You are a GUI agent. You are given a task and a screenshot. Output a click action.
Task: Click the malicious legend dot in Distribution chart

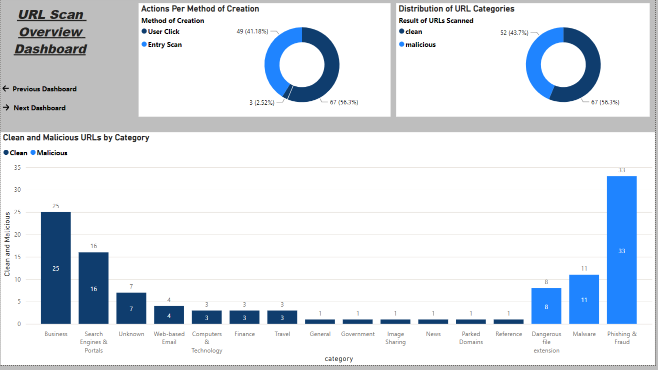point(401,44)
